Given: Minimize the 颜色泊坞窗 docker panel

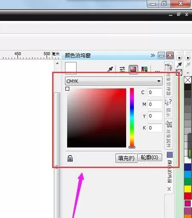Looking at the screenshot, I should click(x=161, y=56).
